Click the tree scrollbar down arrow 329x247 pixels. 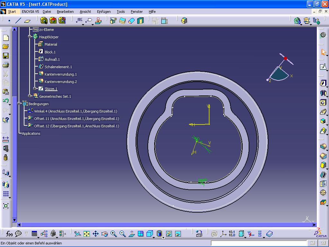(14, 220)
